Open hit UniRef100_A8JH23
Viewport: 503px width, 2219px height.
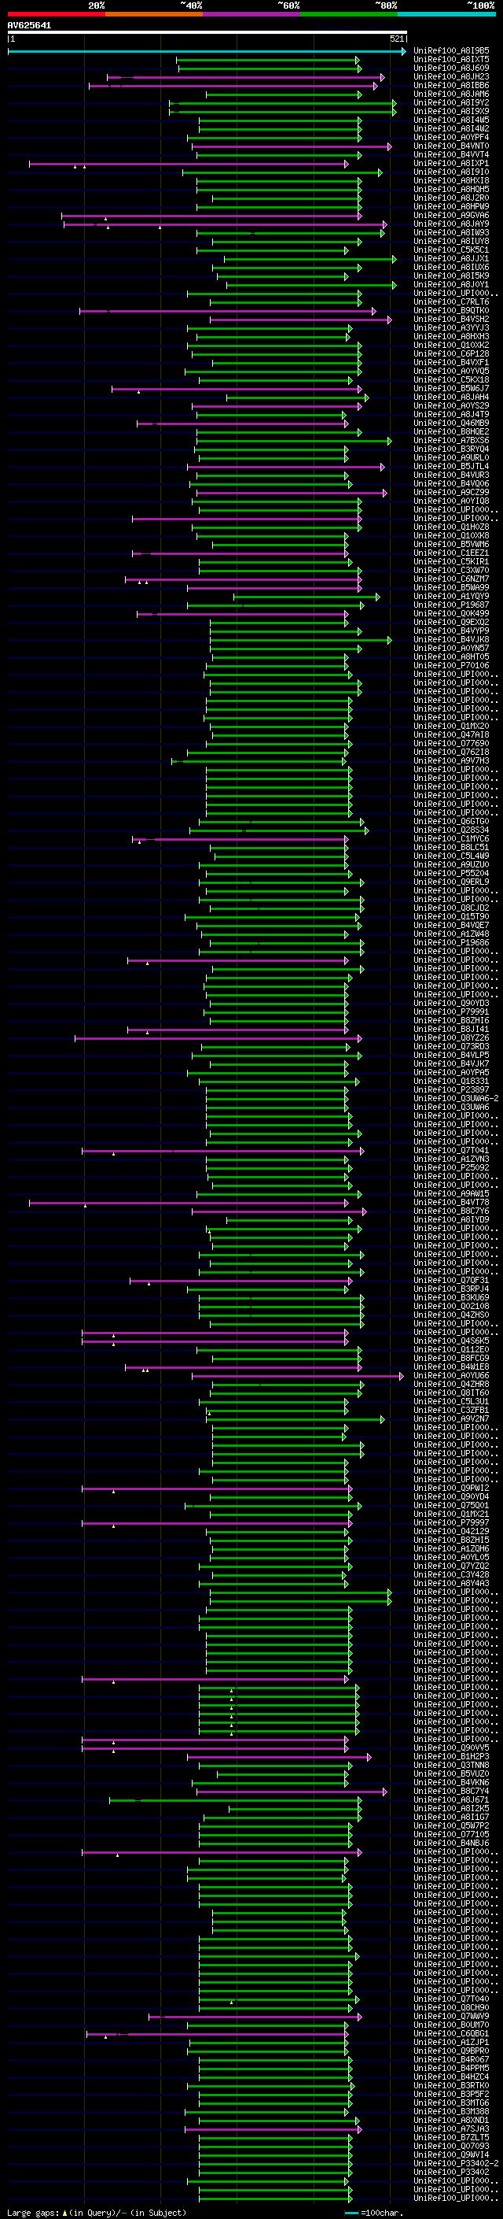[x=451, y=76]
